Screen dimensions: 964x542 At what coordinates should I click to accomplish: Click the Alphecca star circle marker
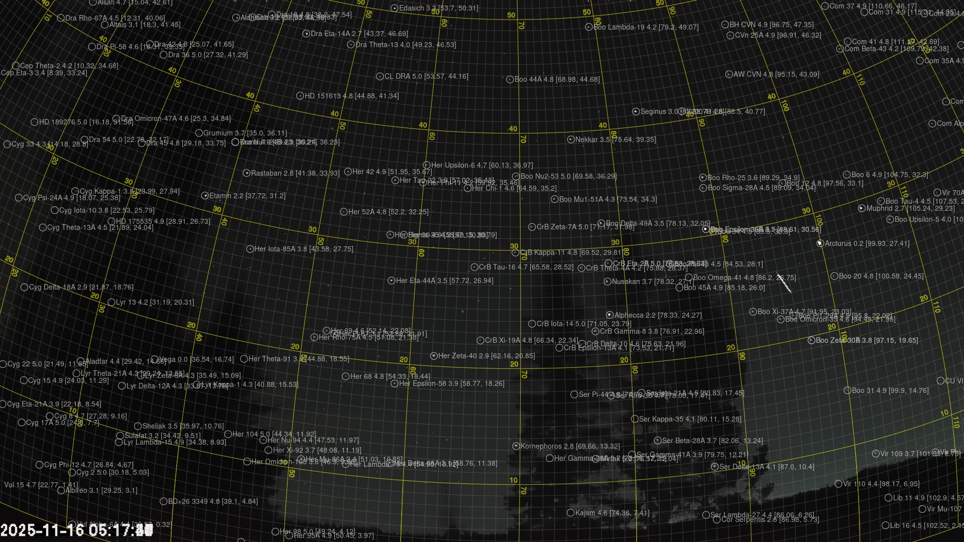coord(610,315)
